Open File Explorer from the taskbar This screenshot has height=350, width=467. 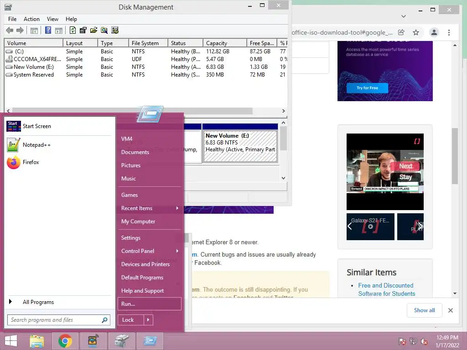[x=37, y=341]
